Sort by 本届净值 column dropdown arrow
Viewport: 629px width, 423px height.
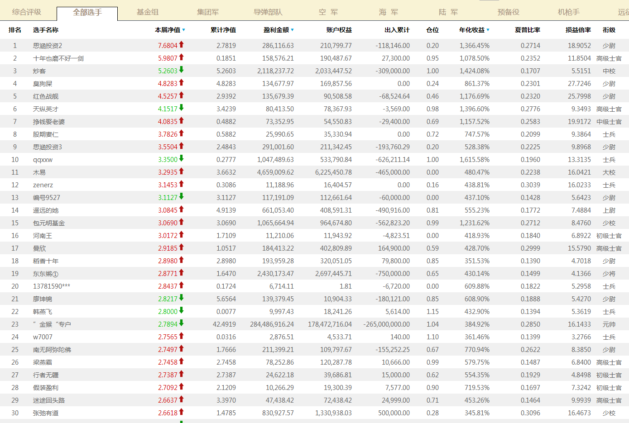183,30
